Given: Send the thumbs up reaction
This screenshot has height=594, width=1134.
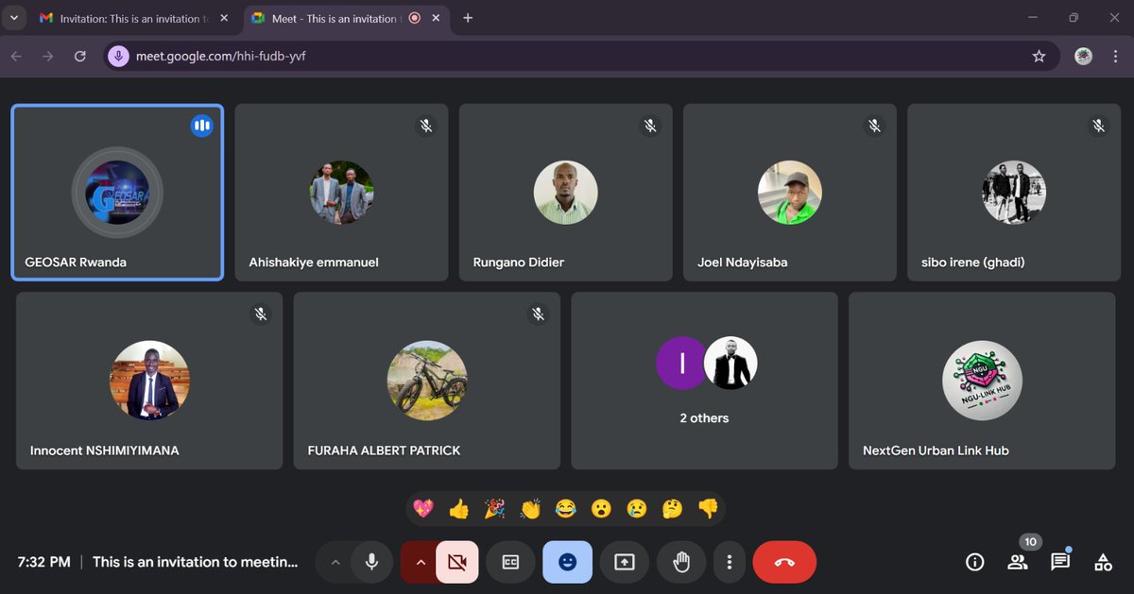Looking at the screenshot, I should tap(459, 509).
